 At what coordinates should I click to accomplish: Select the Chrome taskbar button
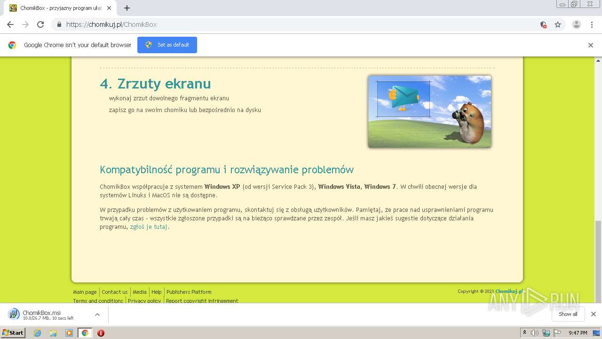85,333
